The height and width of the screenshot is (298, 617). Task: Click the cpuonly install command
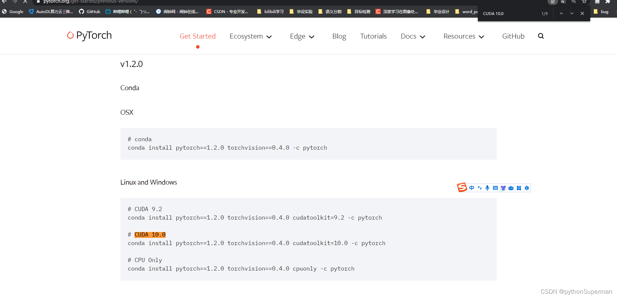[x=241, y=269]
